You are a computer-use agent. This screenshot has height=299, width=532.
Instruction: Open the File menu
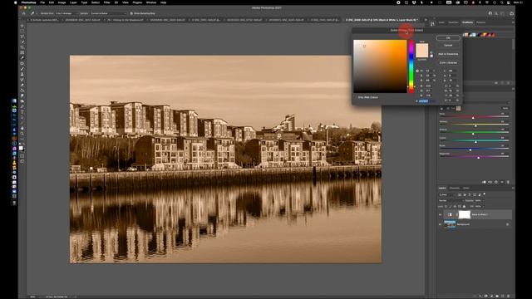[42, 2]
